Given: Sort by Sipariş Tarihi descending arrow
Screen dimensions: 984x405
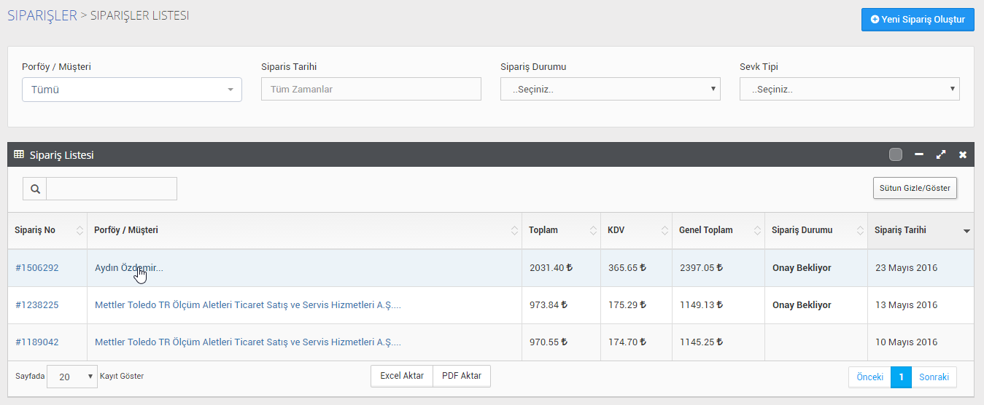Looking at the screenshot, I should pos(966,231).
